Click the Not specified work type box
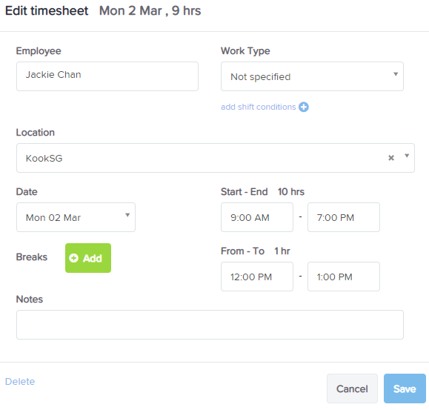429x410 pixels. [312, 76]
